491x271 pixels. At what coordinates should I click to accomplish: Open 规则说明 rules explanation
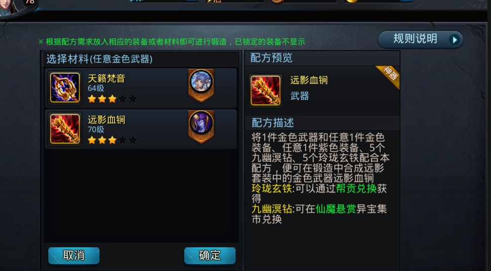(421, 39)
